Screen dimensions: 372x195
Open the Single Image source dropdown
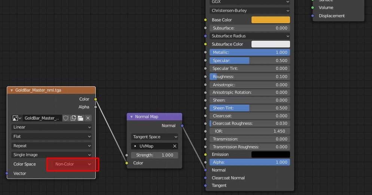pyautogui.click(x=52, y=155)
